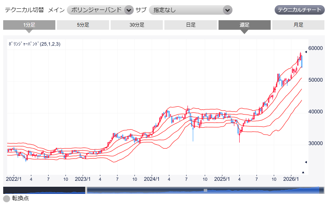
Task: Click the long-wick candle at April 2025 low
Action: point(240,136)
